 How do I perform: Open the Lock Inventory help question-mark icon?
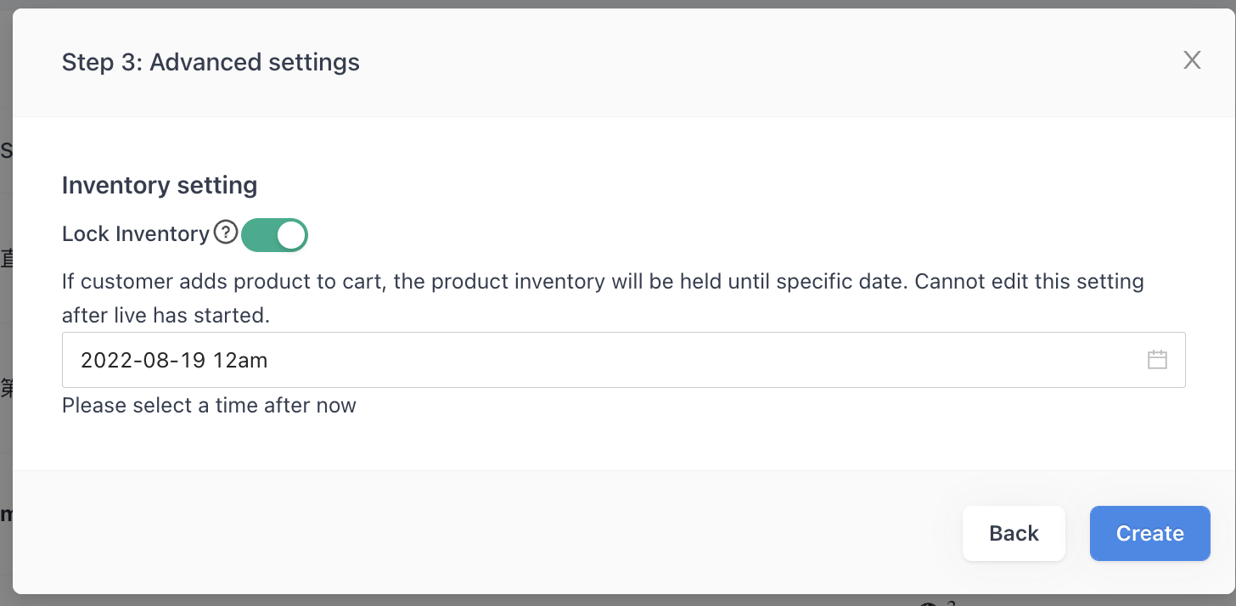click(x=225, y=233)
